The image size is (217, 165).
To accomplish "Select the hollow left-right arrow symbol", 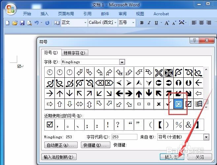I will click(80, 104).
